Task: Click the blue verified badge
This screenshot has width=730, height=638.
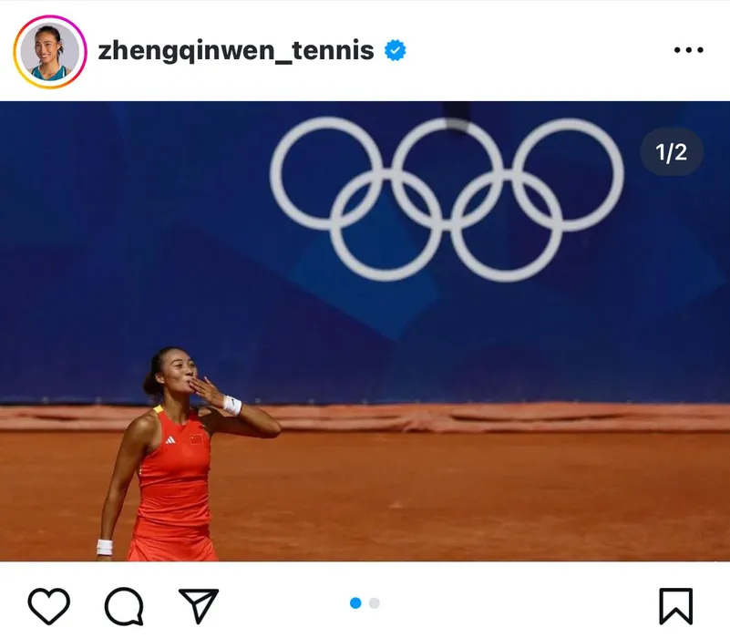Action: tap(396, 50)
